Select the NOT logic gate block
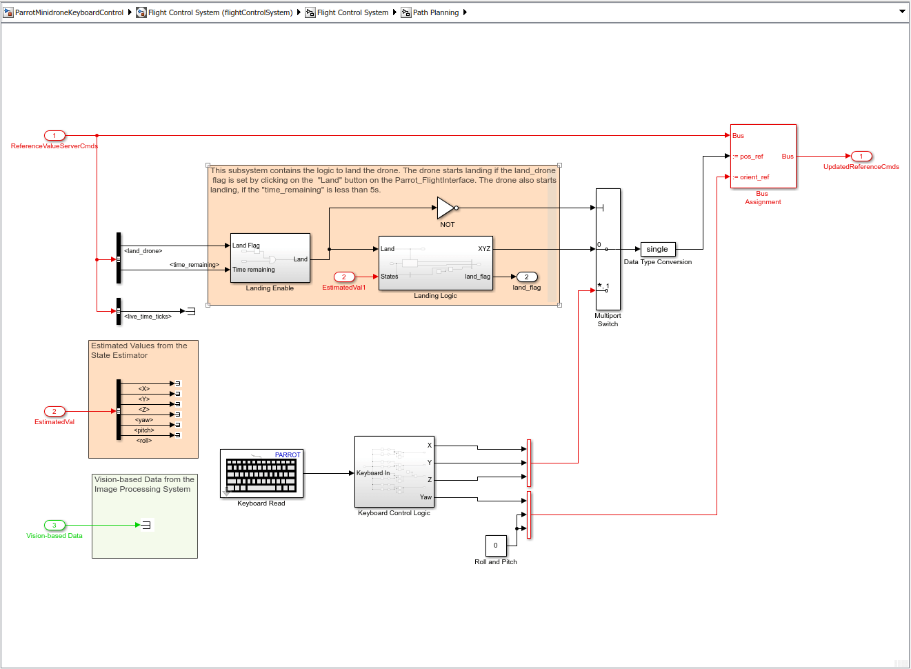911x669 pixels. tap(446, 208)
